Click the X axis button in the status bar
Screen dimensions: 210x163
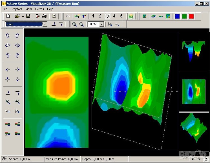pyautogui.click(x=193, y=159)
